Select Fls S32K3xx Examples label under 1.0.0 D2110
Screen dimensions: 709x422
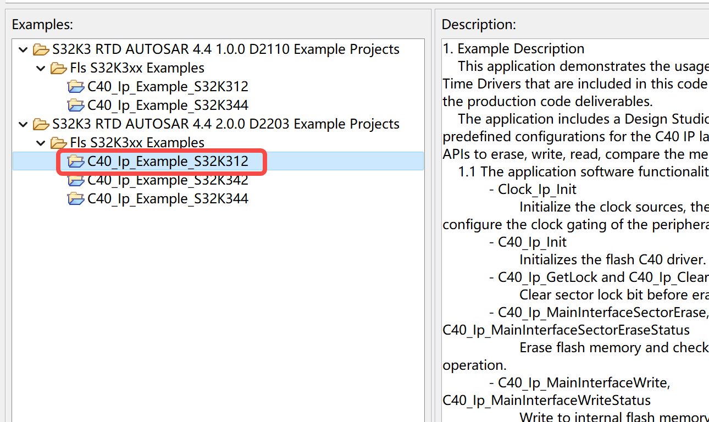click(x=137, y=68)
